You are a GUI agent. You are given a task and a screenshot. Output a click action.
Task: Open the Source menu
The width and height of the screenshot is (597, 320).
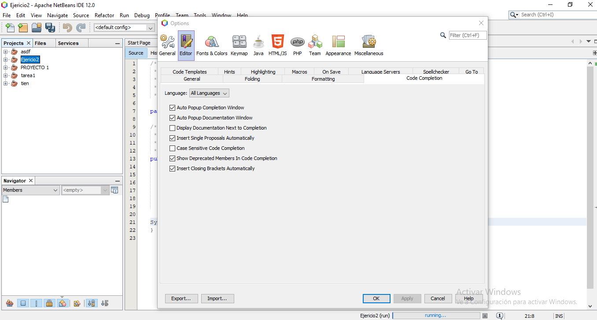tap(81, 15)
